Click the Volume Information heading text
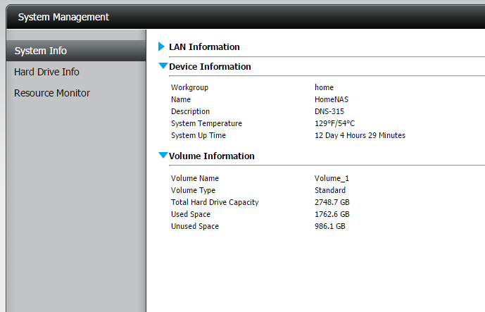This screenshot has height=312, width=485. 212,156
